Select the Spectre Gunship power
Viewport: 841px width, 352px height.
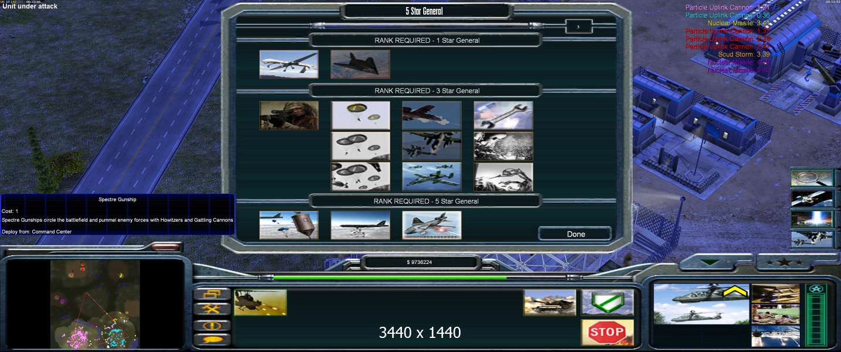pos(432,225)
